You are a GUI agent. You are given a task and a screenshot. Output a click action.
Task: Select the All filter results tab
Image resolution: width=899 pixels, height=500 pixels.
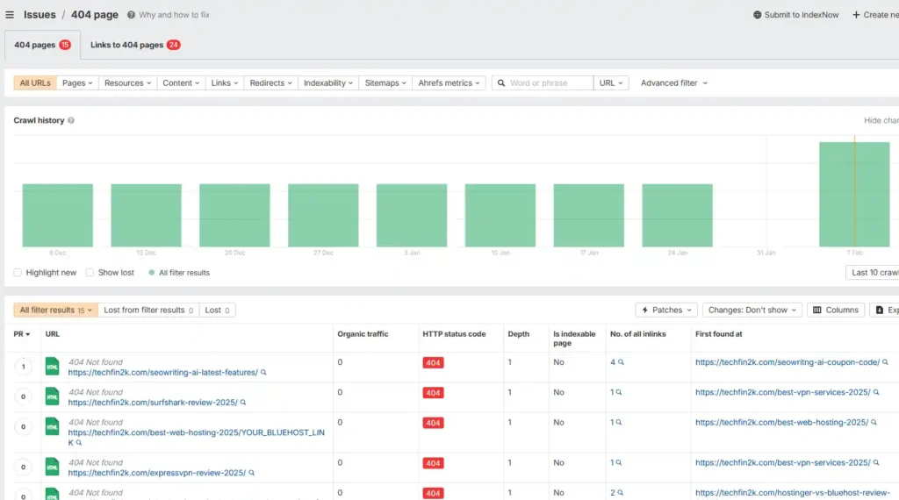click(x=55, y=310)
